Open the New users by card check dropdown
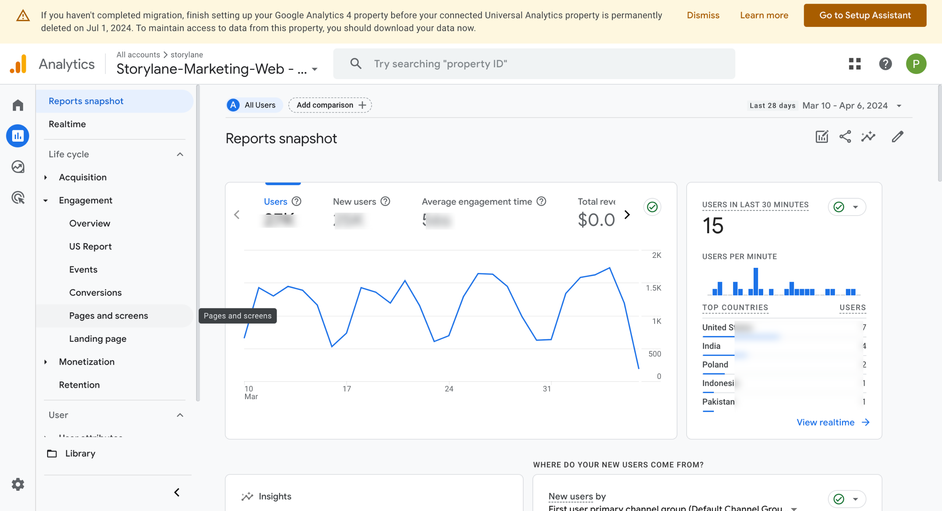 (x=847, y=499)
